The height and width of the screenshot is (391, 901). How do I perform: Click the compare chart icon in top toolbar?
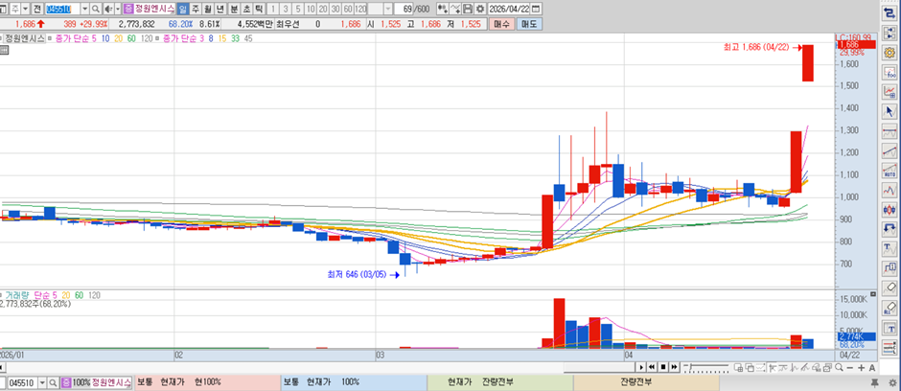(x=443, y=10)
